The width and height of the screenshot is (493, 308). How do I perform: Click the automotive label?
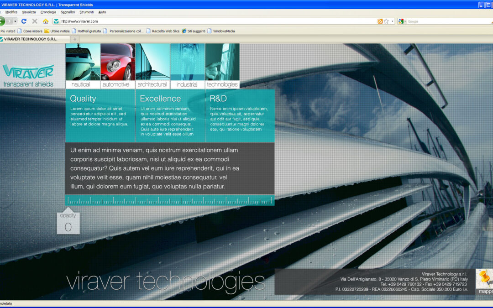tap(116, 84)
